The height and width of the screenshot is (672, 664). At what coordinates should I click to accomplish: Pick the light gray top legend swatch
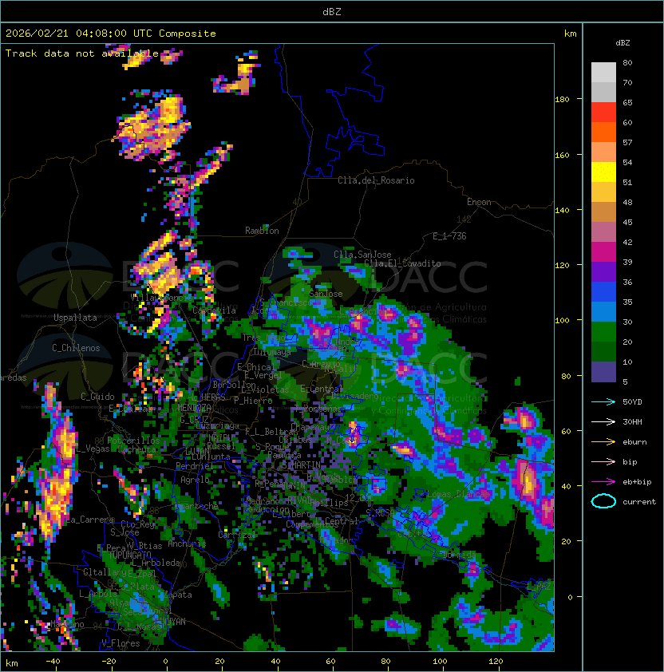tap(604, 72)
